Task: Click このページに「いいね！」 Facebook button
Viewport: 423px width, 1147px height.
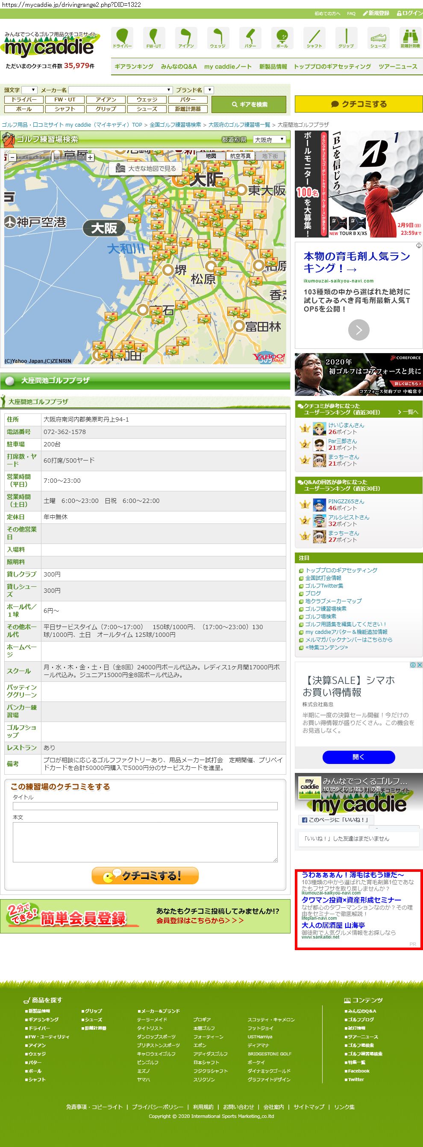Action: click(335, 820)
